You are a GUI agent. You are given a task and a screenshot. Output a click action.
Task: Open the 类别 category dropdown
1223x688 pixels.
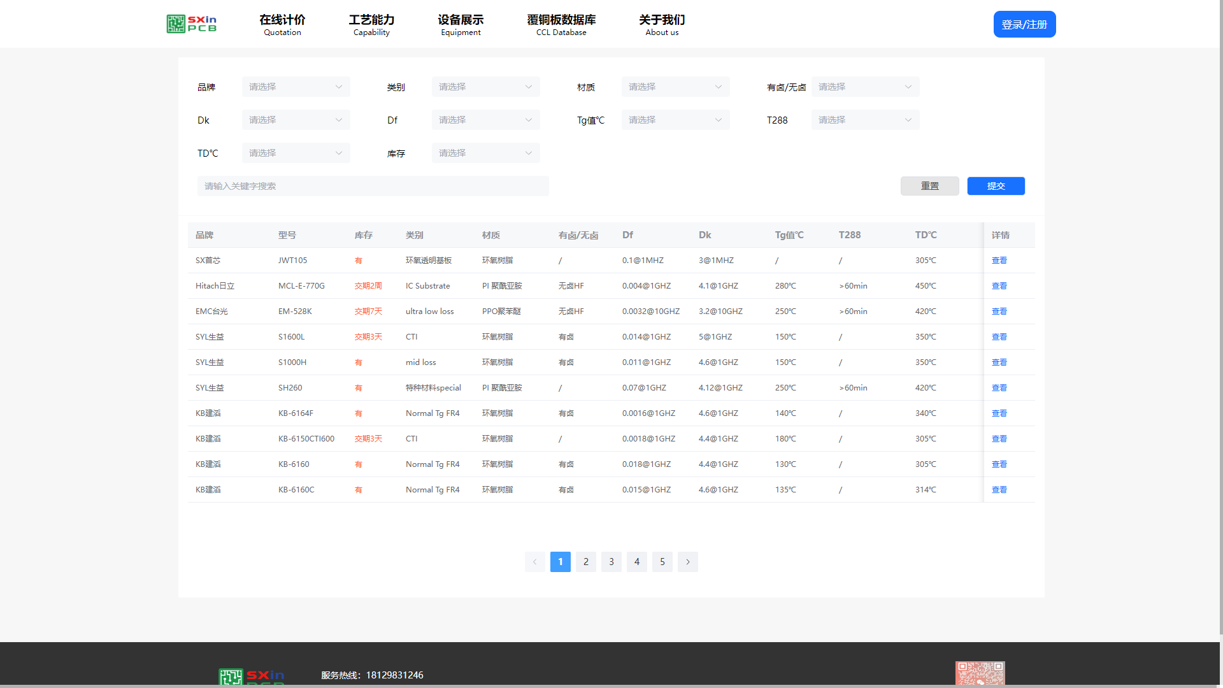485,87
